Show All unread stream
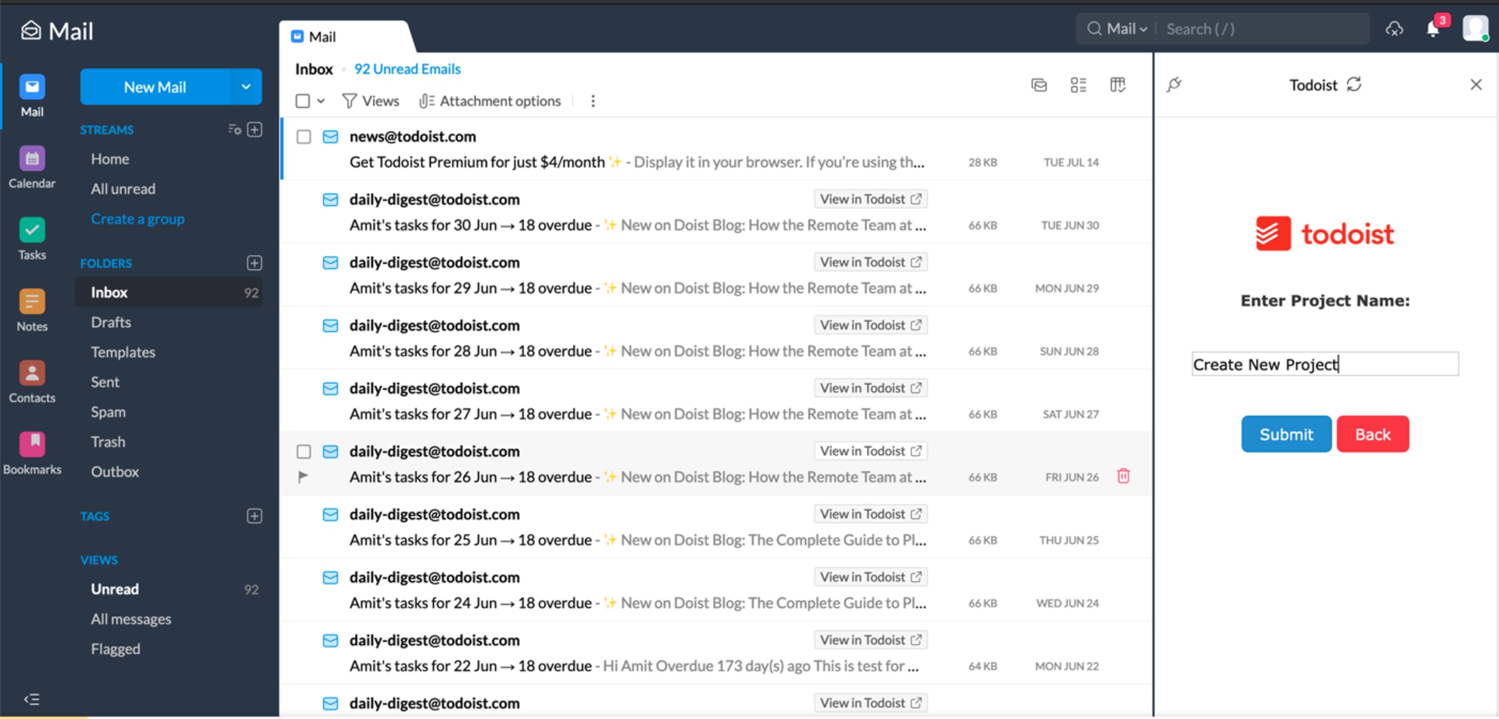 123,188
